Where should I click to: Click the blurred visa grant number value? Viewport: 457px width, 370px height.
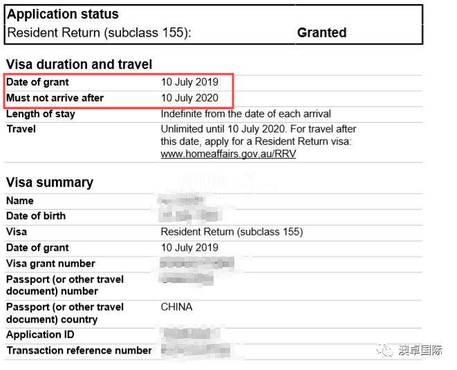click(x=197, y=264)
